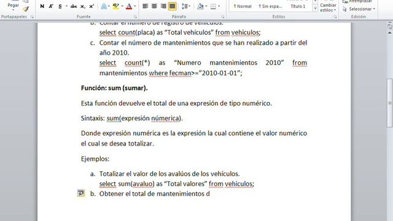Open highlight color dropdown arrow
The height and width of the screenshot is (221, 393).
pos(122,6)
